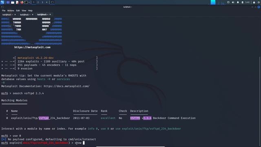Switch to workspace 3

(42, 2)
